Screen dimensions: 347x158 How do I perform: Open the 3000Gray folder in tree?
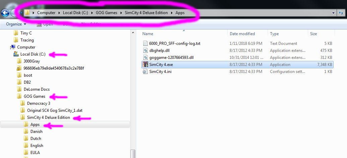tap(31, 61)
